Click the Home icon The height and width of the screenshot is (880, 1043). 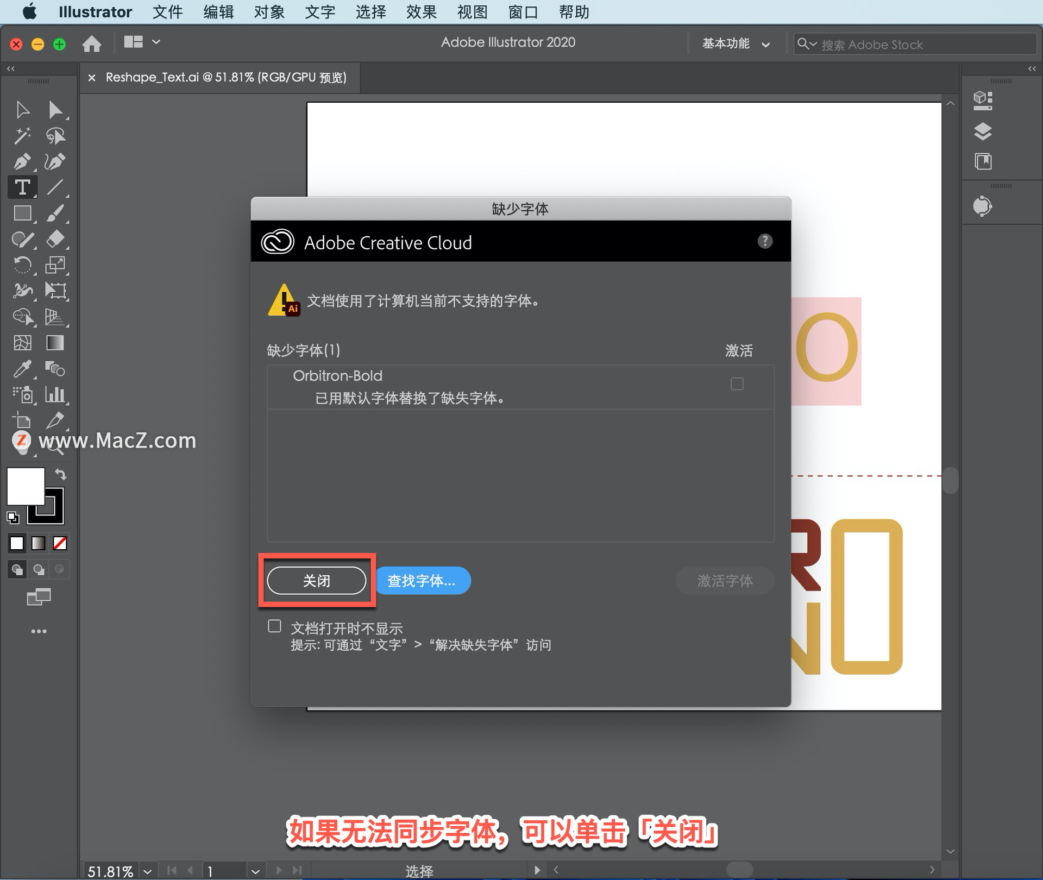pos(92,43)
